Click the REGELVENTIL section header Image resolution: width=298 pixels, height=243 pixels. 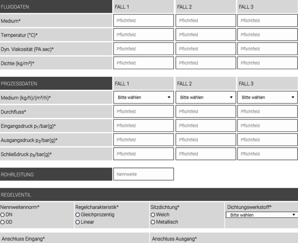(149, 195)
